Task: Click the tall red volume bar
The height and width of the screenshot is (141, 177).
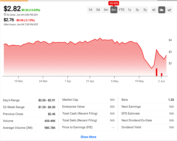Action: 157,72
